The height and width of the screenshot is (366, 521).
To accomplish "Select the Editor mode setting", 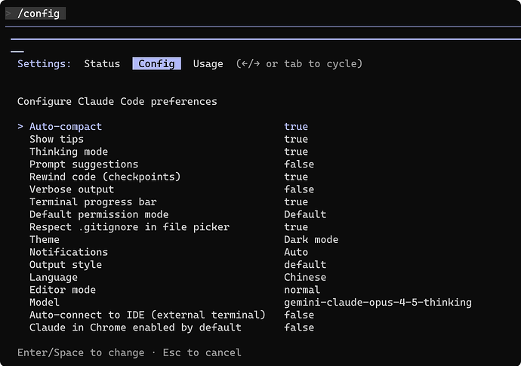I will coord(63,290).
